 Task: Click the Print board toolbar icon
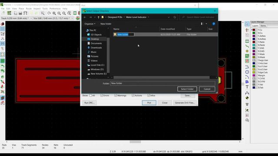pyautogui.click(x=20, y=13)
